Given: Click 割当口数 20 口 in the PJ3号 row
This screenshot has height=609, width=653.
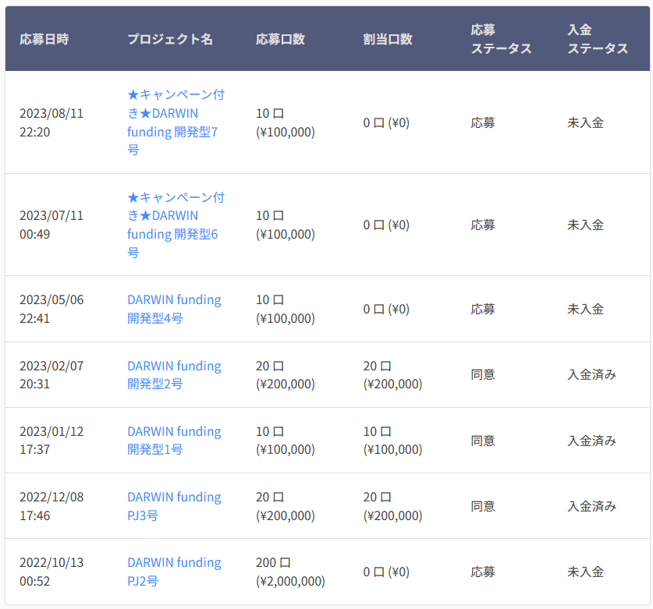Looking at the screenshot, I should click(392, 506).
